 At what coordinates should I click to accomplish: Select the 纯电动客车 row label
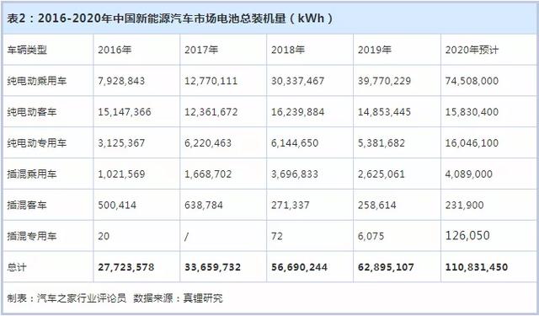pyautogui.click(x=32, y=112)
